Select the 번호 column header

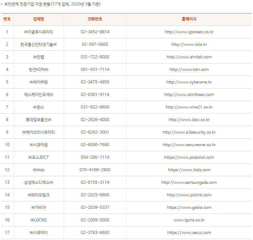pos(7,19)
